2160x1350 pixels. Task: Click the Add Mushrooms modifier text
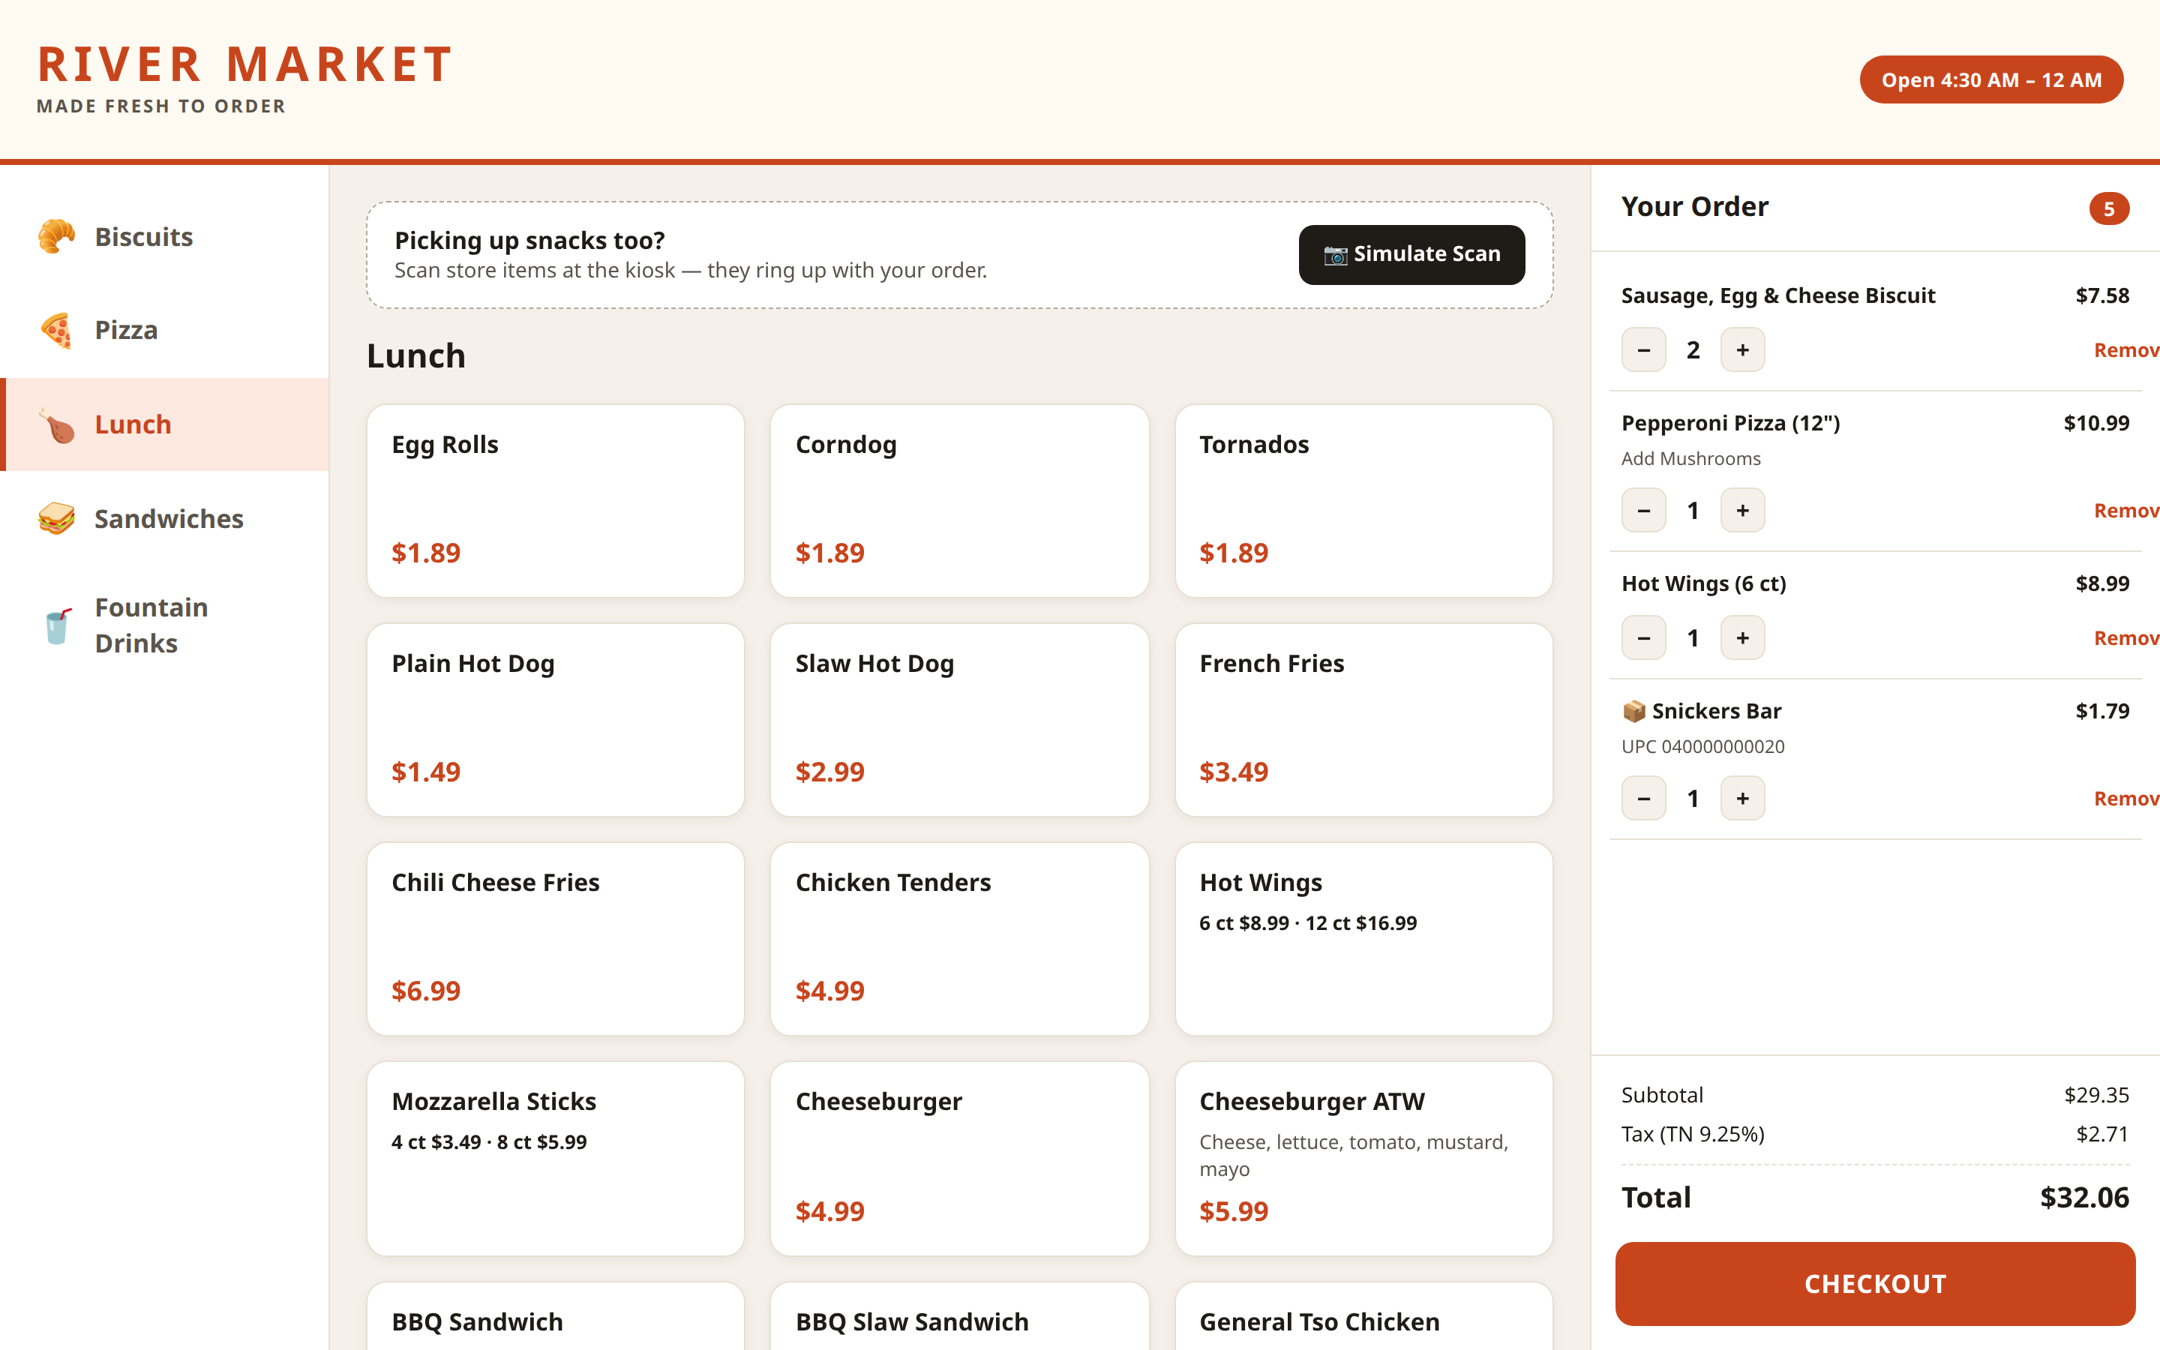coord(1690,459)
